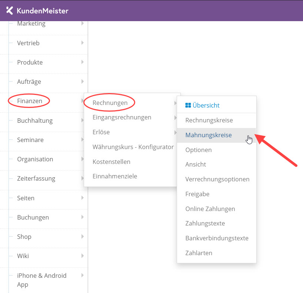Open the Shop menu item
Image resolution: width=303 pixels, height=293 pixels.
click(x=24, y=237)
